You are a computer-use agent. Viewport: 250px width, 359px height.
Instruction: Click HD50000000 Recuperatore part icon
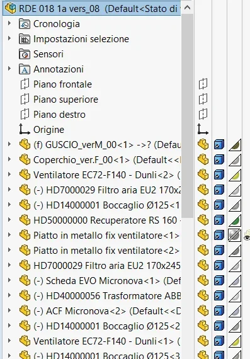tap(25, 220)
